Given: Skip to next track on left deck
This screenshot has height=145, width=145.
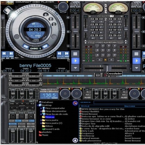Looking at the screenshot, I should tap(11, 53).
